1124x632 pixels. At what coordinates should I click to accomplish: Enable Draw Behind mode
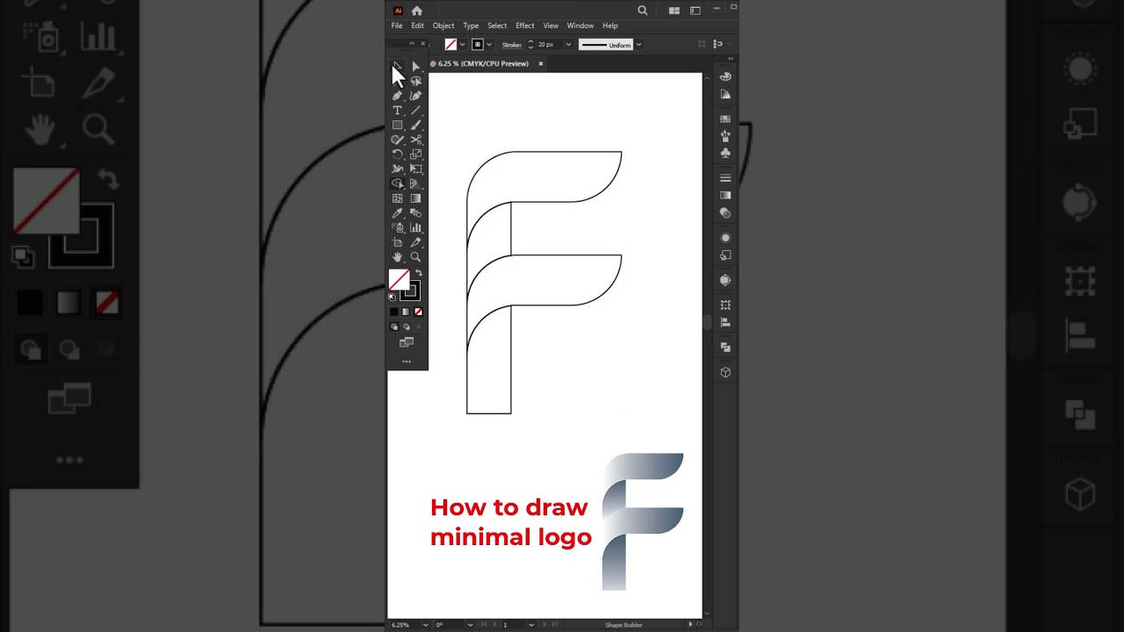406,327
